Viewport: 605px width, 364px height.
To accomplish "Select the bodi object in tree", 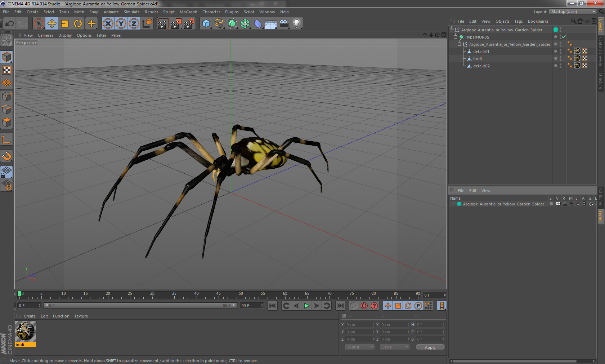I will (x=478, y=59).
